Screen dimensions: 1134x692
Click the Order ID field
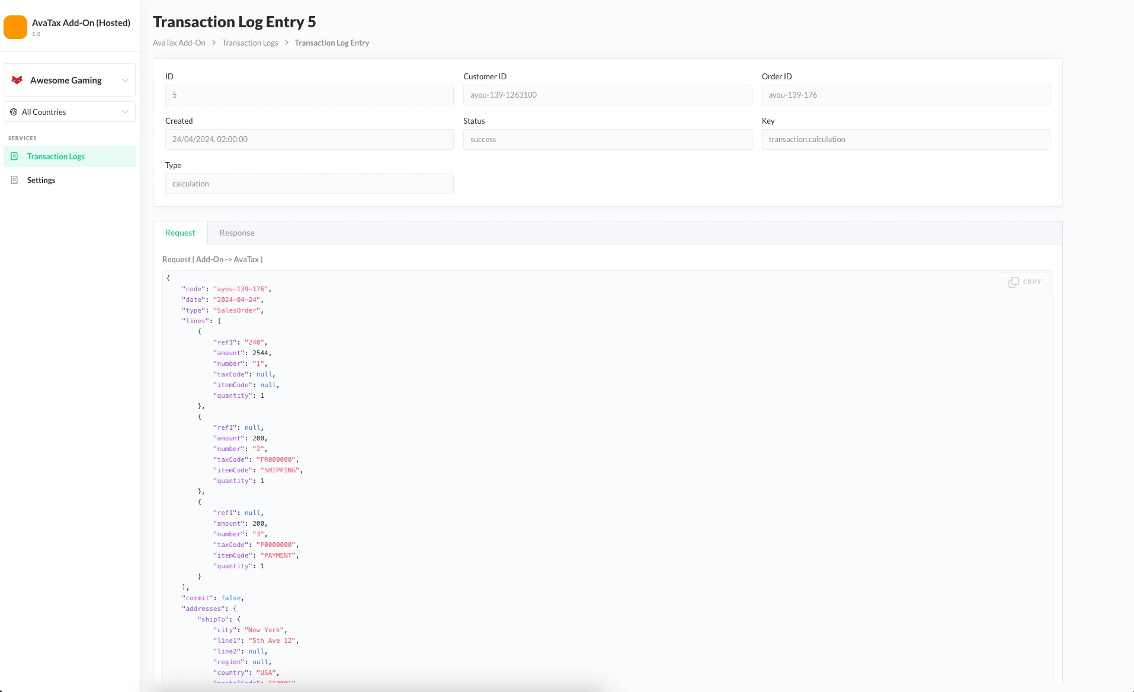(905, 95)
